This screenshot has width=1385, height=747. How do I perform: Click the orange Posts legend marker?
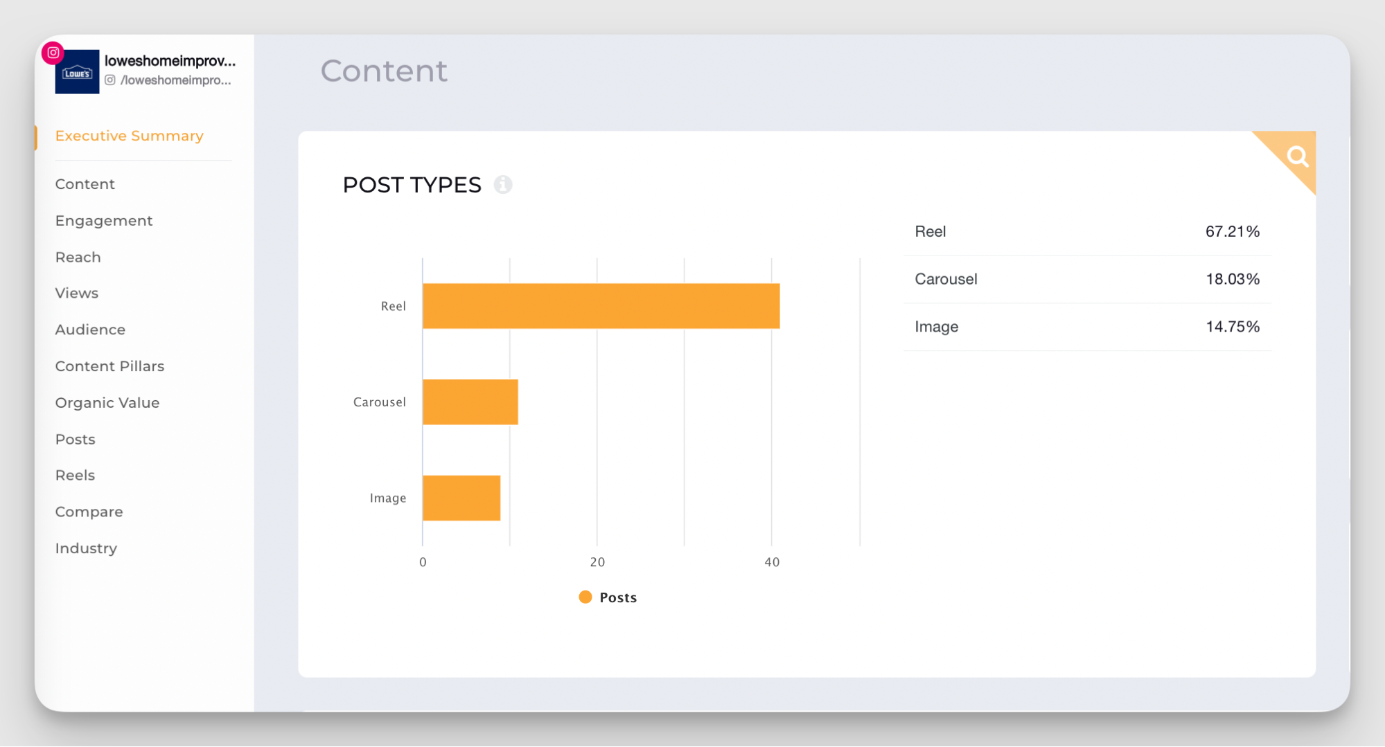pos(585,596)
